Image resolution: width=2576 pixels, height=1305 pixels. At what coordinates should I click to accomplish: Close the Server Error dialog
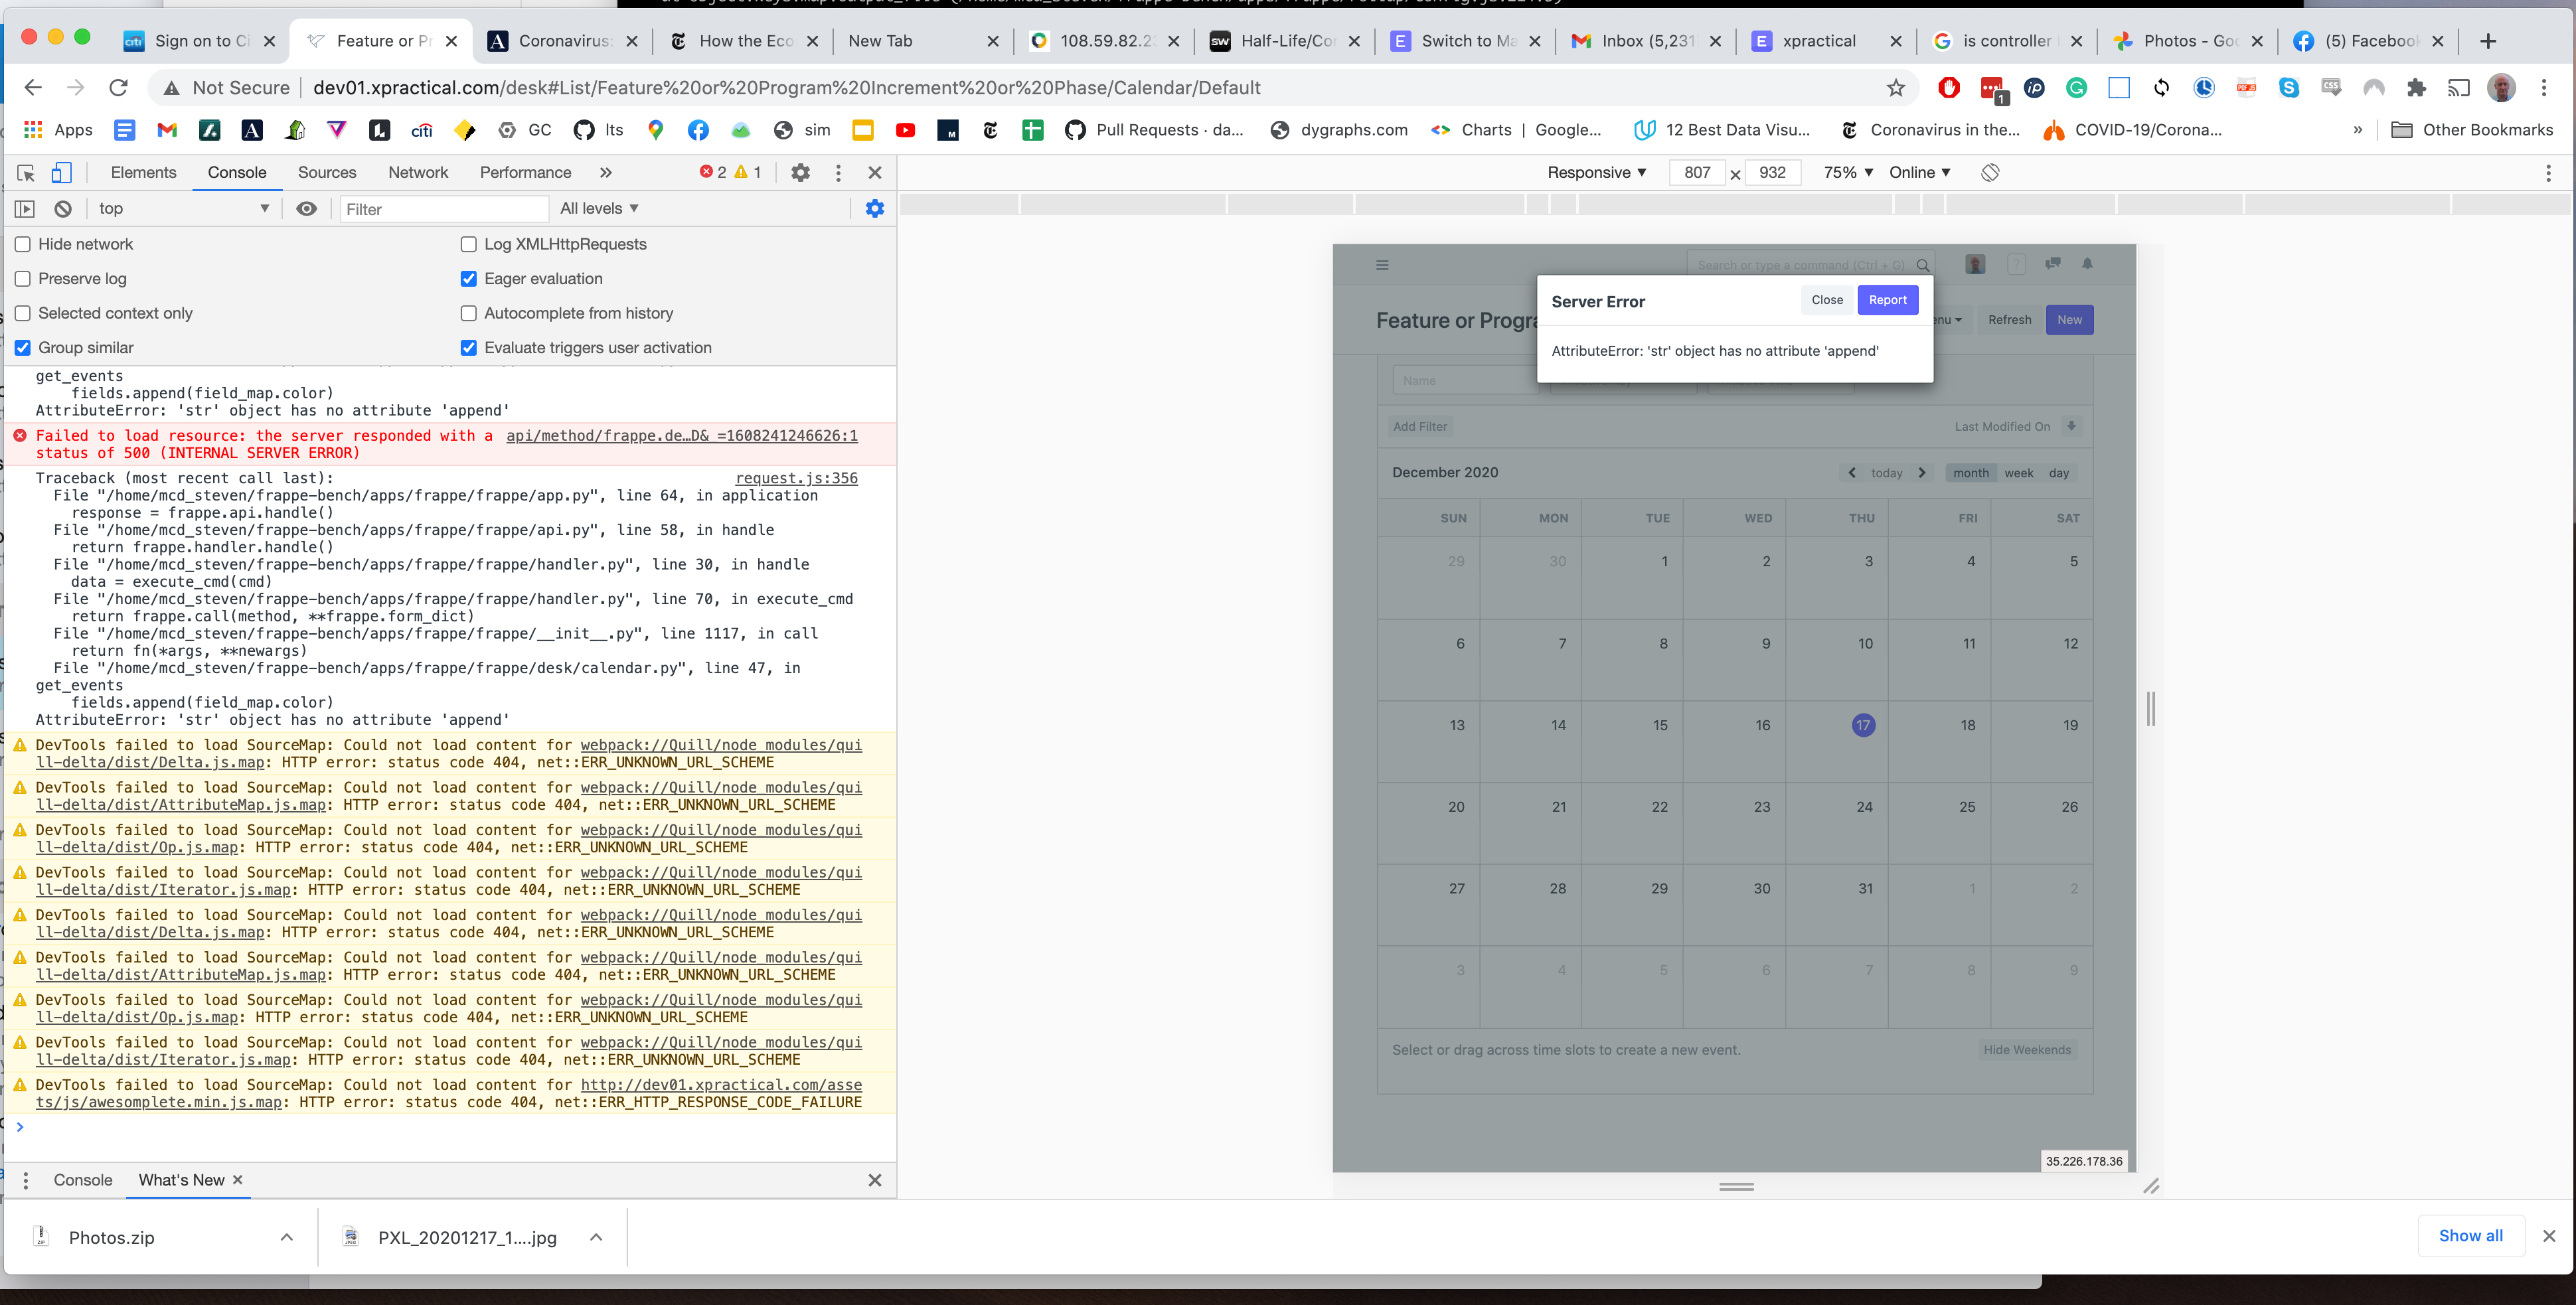pos(1826,300)
